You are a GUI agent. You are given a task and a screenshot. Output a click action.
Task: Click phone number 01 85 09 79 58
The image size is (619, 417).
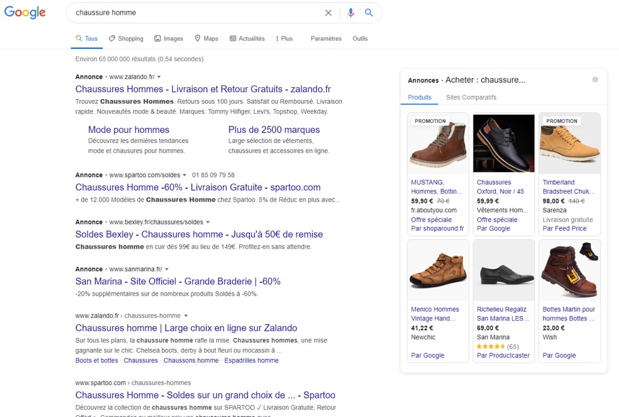[x=213, y=175]
